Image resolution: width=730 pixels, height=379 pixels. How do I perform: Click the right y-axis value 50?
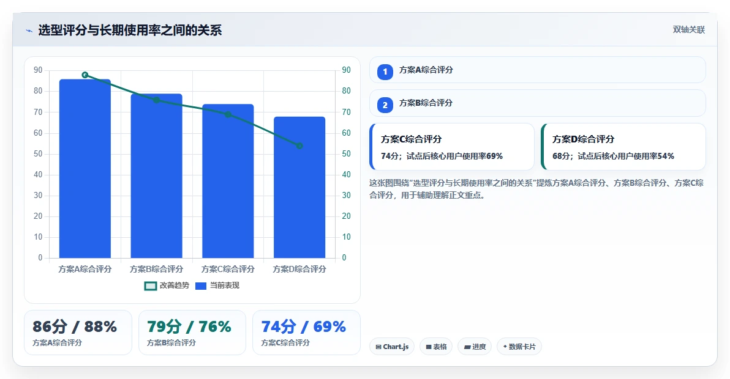(x=347, y=153)
